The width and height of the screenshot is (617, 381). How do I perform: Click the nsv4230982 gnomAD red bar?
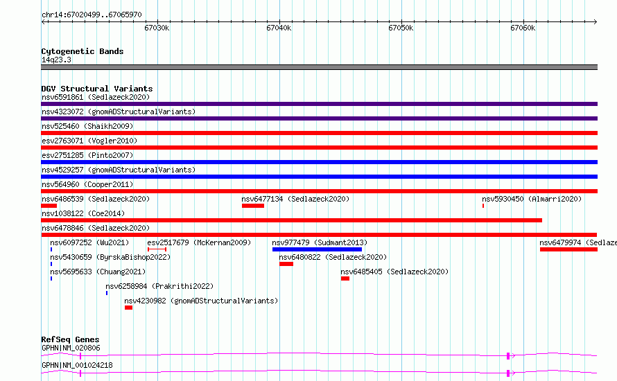tap(129, 308)
